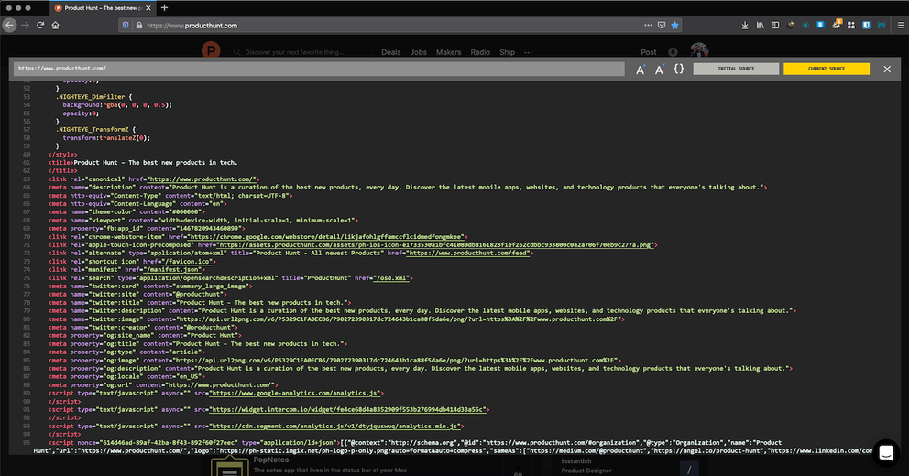This screenshot has width=909, height=476.
Task: Open Ship in Product Hunt navigation
Action: tap(508, 52)
